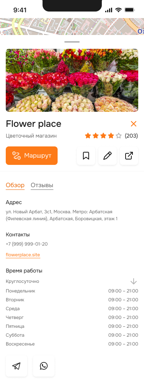The height and width of the screenshot is (392, 144).
Task: Open the pencil edit icon
Action: pos(108,156)
